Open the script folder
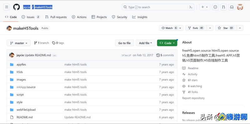 20,95
